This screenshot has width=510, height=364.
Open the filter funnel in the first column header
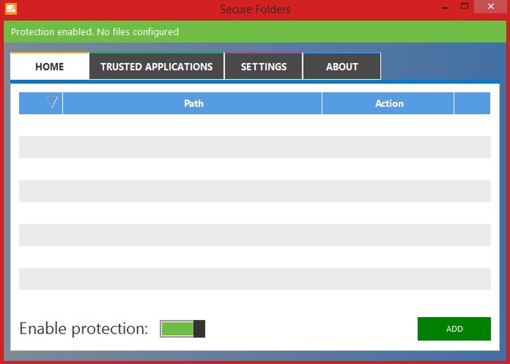[50, 103]
